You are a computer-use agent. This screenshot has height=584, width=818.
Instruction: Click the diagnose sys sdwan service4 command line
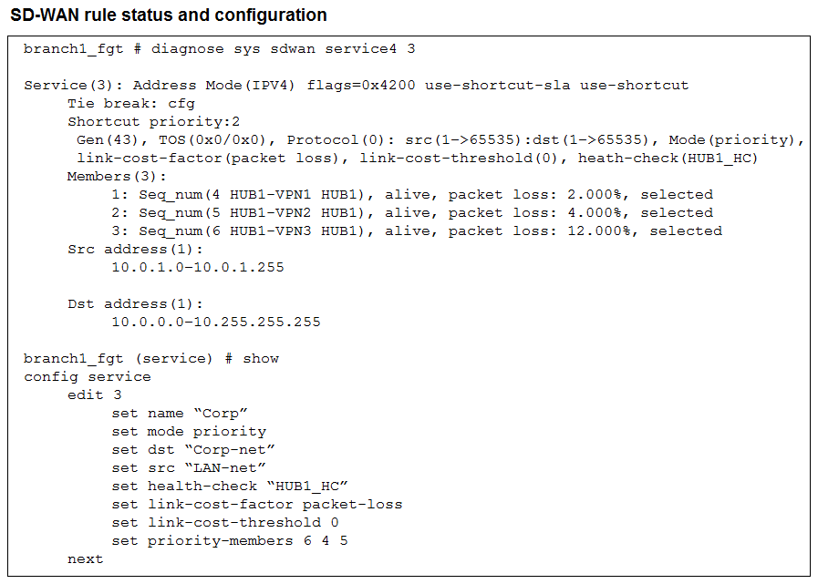click(219, 49)
